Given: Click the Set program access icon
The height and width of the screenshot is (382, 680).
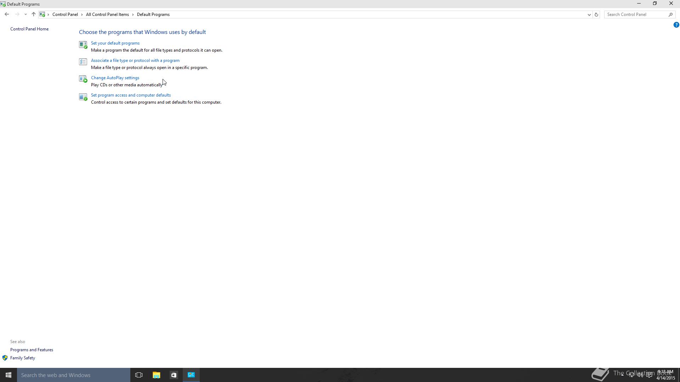Looking at the screenshot, I should (83, 97).
